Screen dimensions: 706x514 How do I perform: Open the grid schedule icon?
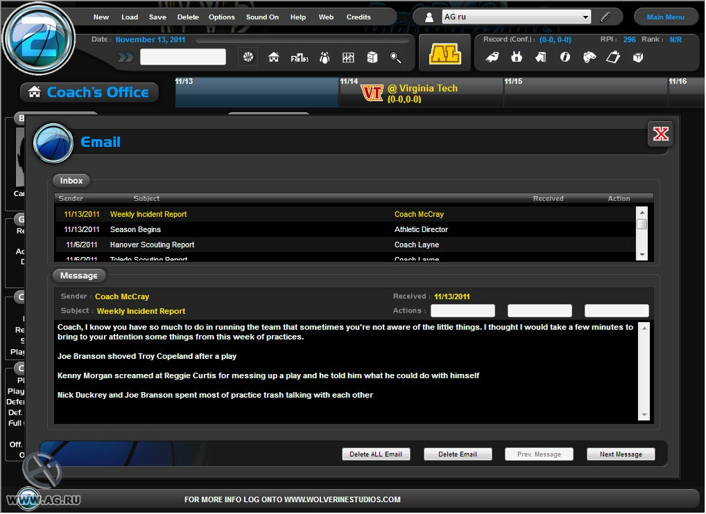coord(348,57)
